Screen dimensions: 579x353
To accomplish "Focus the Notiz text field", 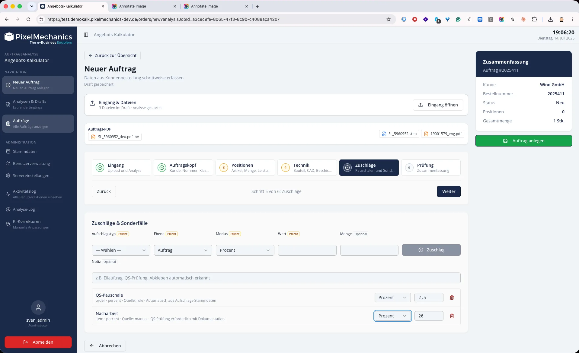I will coord(276,278).
